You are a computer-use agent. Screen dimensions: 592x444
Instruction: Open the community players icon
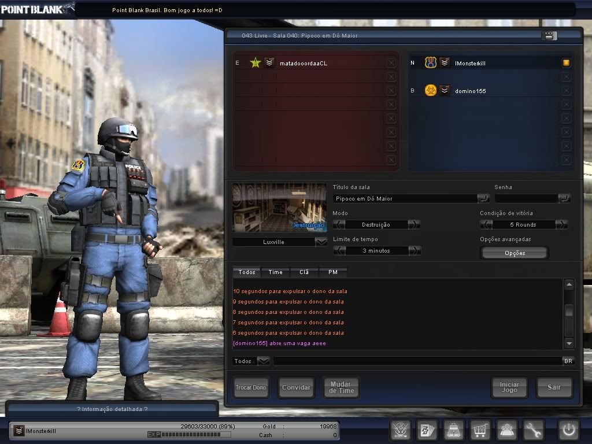tap(506, 430)
